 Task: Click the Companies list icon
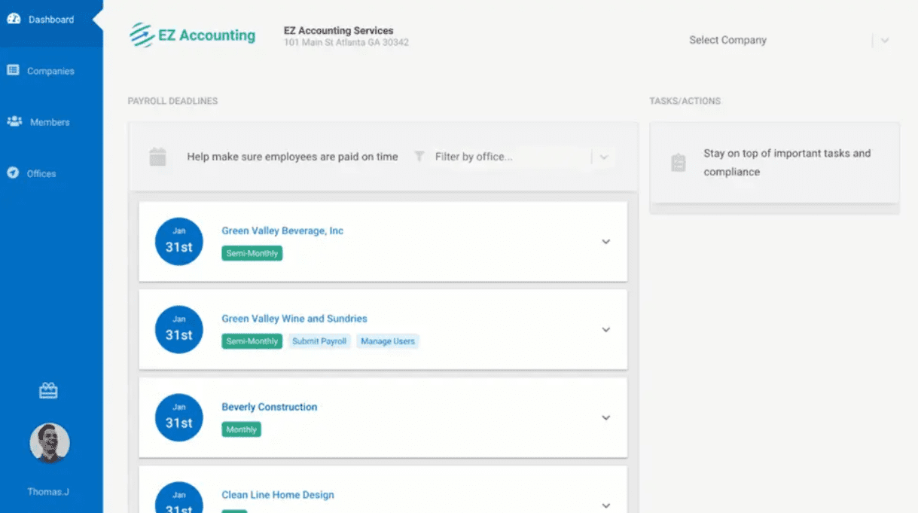(13, 70)
